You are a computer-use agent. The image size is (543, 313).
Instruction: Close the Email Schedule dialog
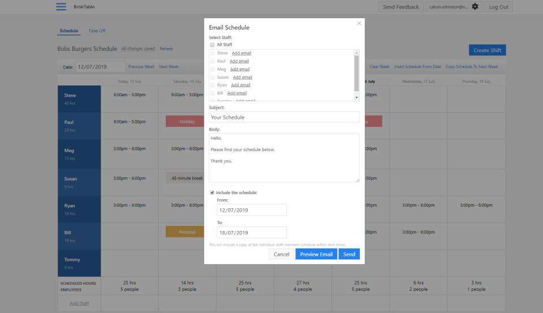359,24
